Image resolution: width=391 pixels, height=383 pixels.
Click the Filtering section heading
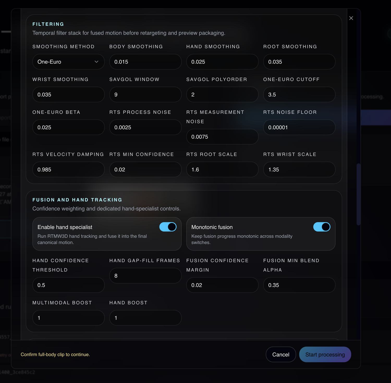48,24
